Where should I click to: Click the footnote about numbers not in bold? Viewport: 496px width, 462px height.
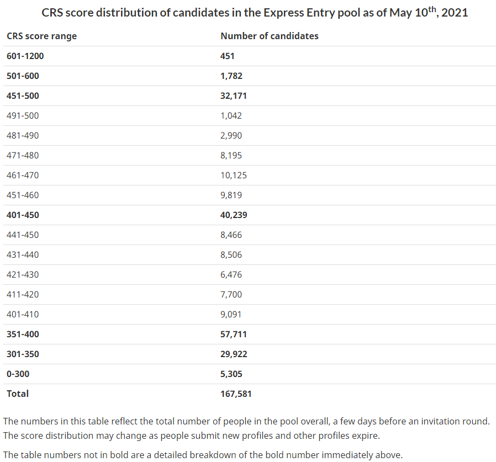click(x=203, y=455)
